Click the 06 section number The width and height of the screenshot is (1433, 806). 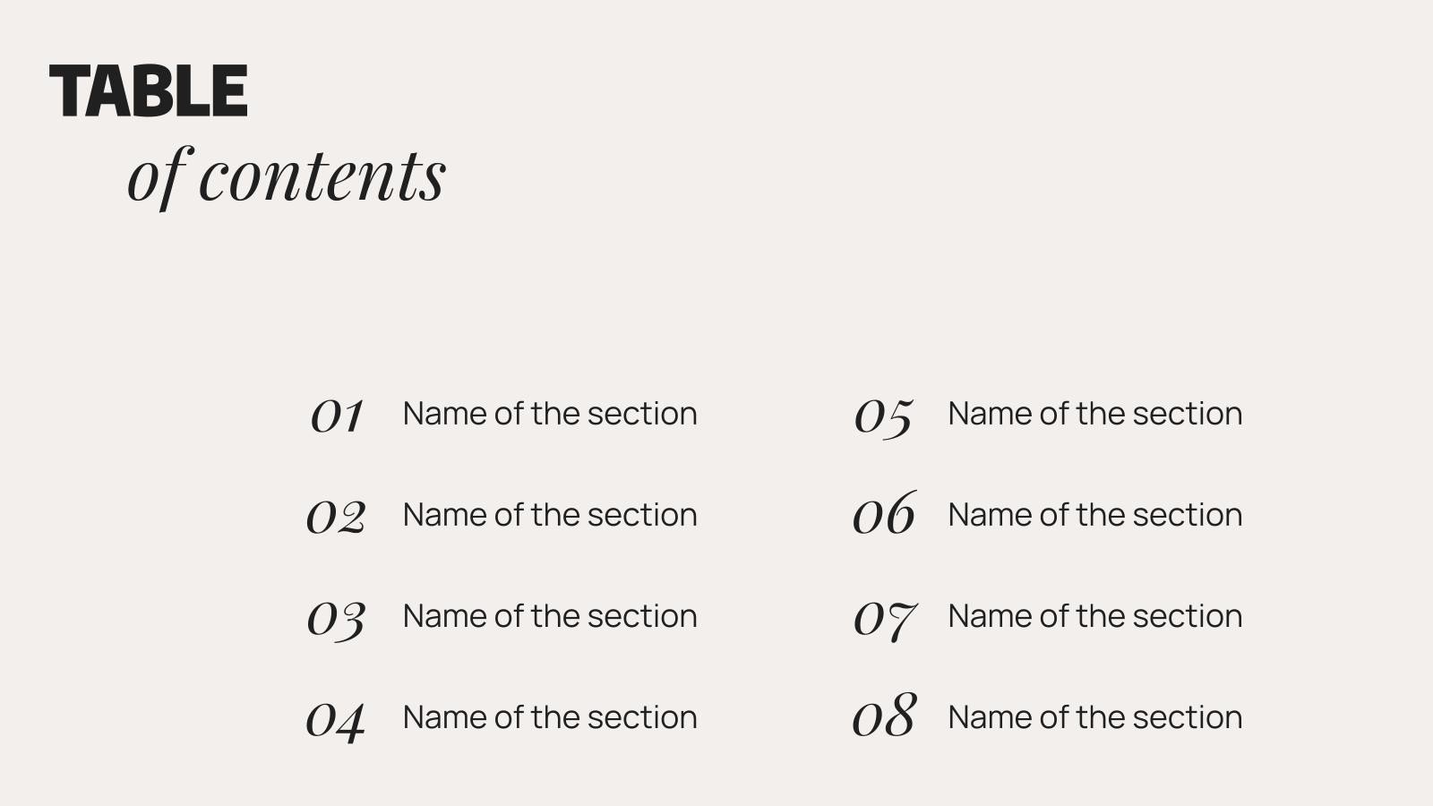tap(884, 515)
